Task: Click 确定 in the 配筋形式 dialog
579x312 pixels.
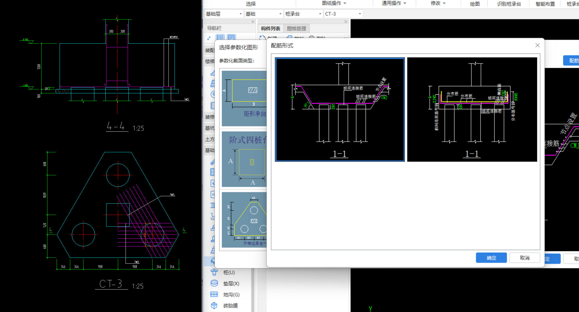Action: point(491,258)
